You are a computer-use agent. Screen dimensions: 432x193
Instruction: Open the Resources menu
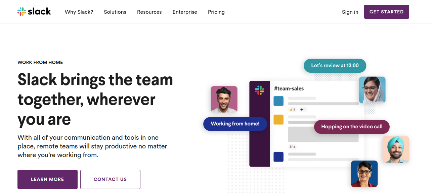coord(149,12)
